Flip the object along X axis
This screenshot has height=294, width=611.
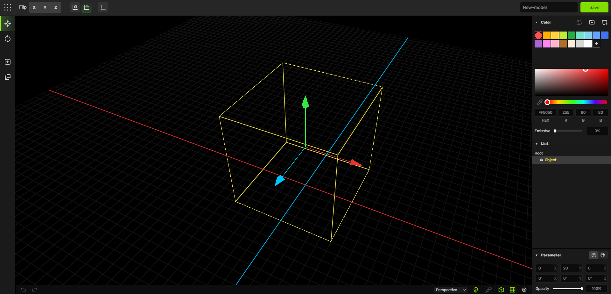click(34, 7)
